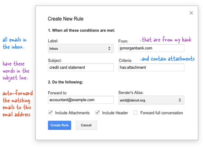
Task: Cancel the rule creation
Action: [86, 125]
